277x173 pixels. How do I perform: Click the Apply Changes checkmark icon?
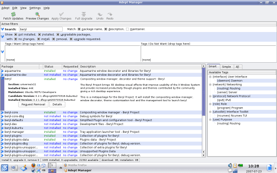tap(61, 14)
